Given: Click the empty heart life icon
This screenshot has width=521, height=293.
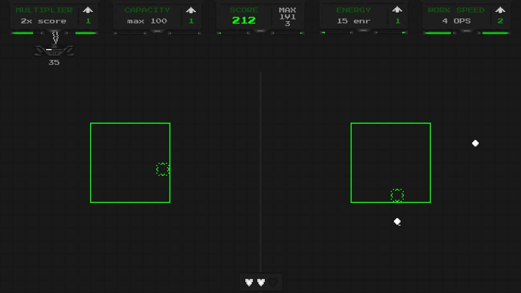Looking at the screenshot, I should 273,282.
